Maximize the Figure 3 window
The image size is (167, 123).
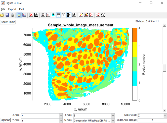(151, 3)
